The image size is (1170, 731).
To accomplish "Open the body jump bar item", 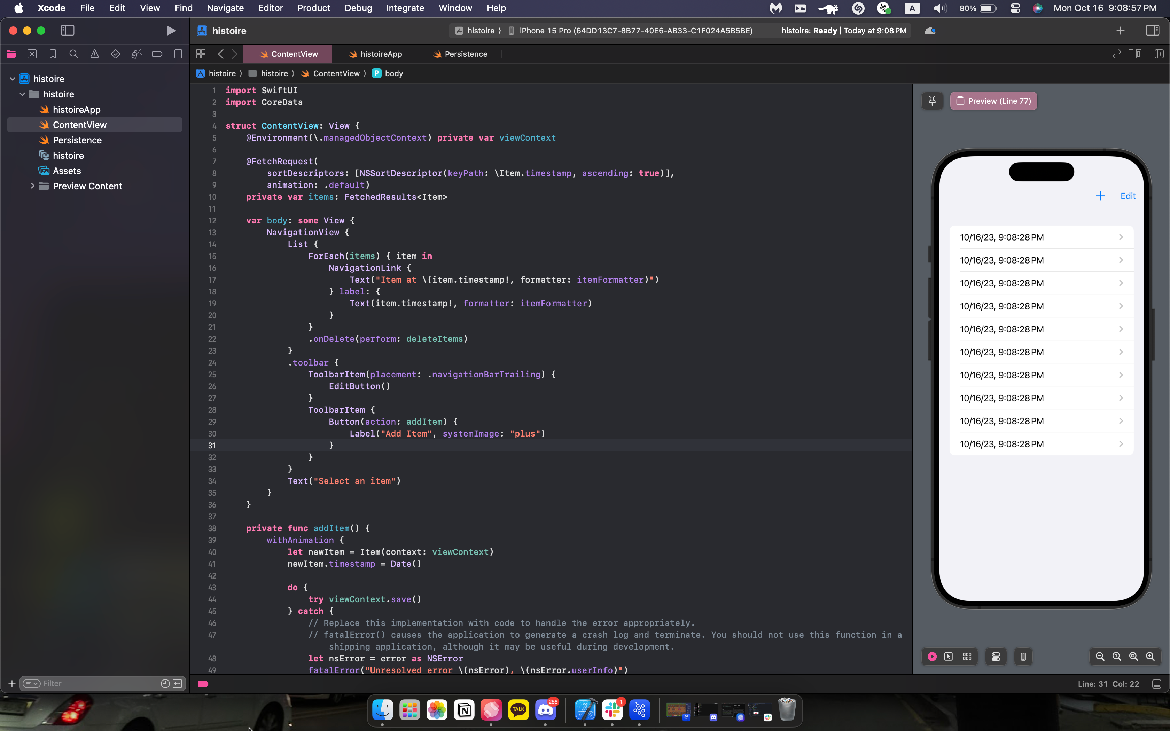I will (x=388, y=73).
